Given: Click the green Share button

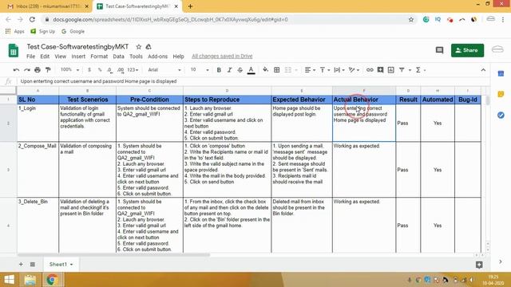Looking at the screenshot, I should (x=467, y=50).
